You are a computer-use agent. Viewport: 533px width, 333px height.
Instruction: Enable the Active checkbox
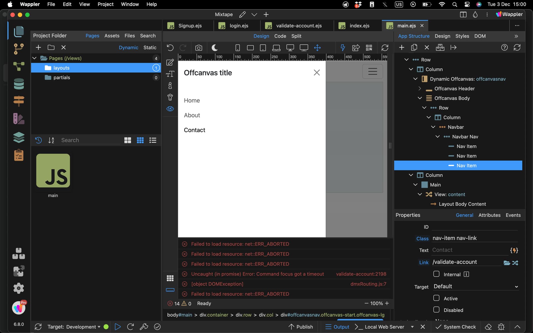[x=436, y=298]
